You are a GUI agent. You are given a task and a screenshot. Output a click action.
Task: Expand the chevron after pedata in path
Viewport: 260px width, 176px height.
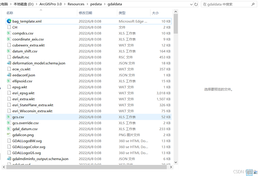coord(105,4)
